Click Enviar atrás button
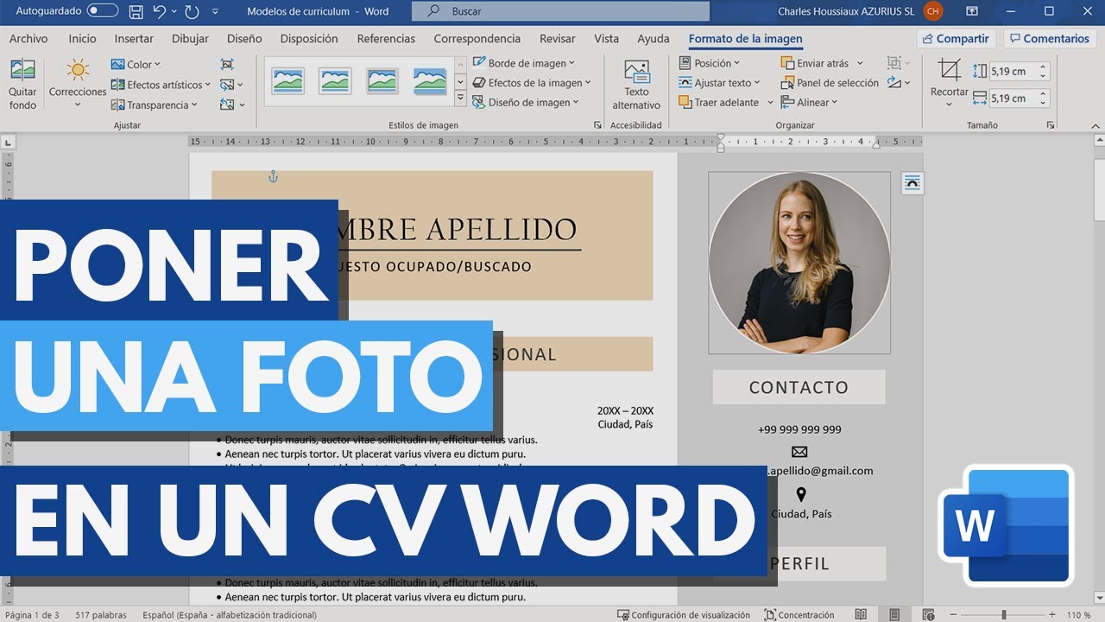The height and width of the screenshot is (622, 1105). (x=814, y=63)
